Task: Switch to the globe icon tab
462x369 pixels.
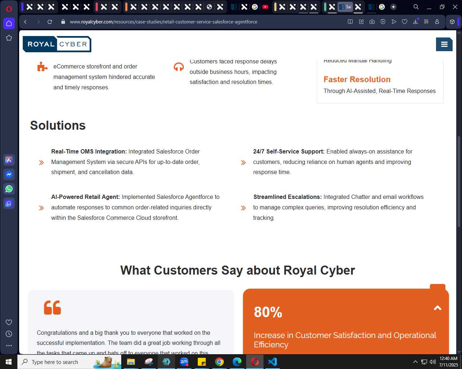Action: coord(209,7)
